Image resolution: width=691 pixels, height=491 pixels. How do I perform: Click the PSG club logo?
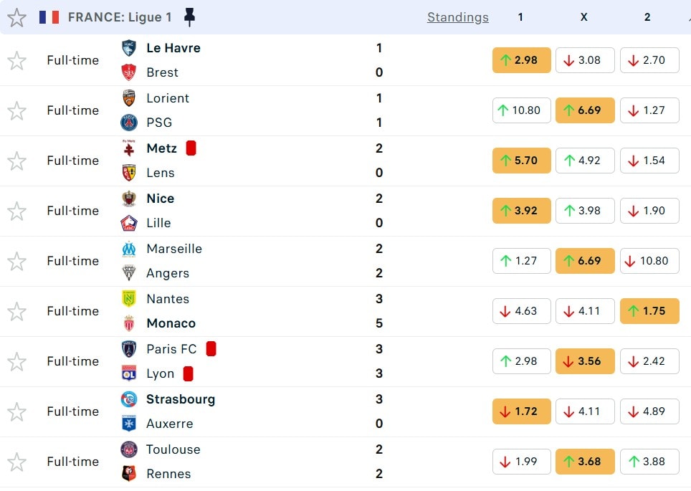click(x=129, y=123)
